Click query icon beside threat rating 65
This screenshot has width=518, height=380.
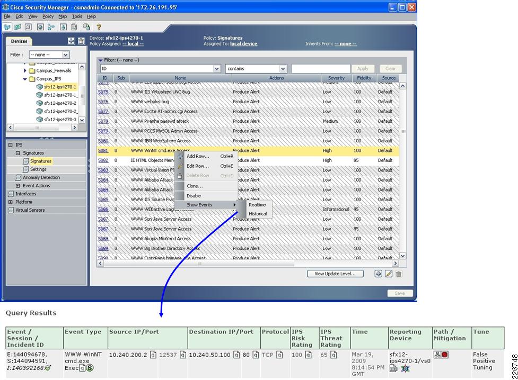[333, 355]
